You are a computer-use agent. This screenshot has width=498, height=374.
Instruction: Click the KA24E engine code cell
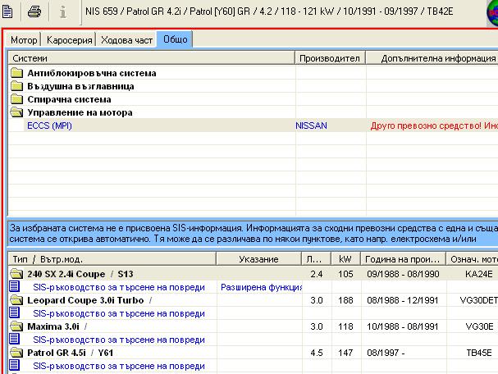[x=479, y=274]
